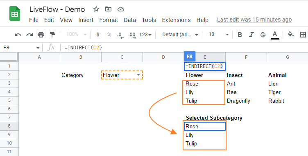The height and width of the screenshot is (156, 308).
Task: Format as currency with dollar icon
Action: (98, 35)
